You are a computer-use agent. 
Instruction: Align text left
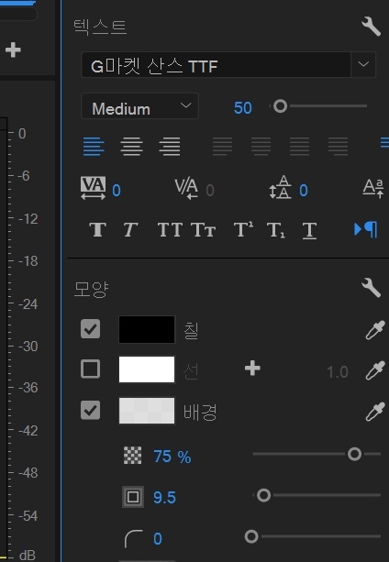point(94,147)
